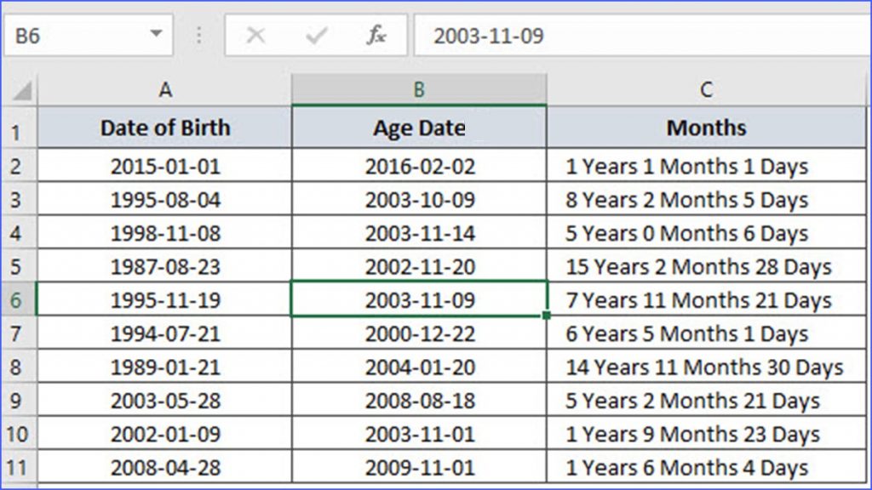This screenshot has width=872, height=490.
Task: Select cell containing 2016-02-02
Action: click(x=419, y=166)
